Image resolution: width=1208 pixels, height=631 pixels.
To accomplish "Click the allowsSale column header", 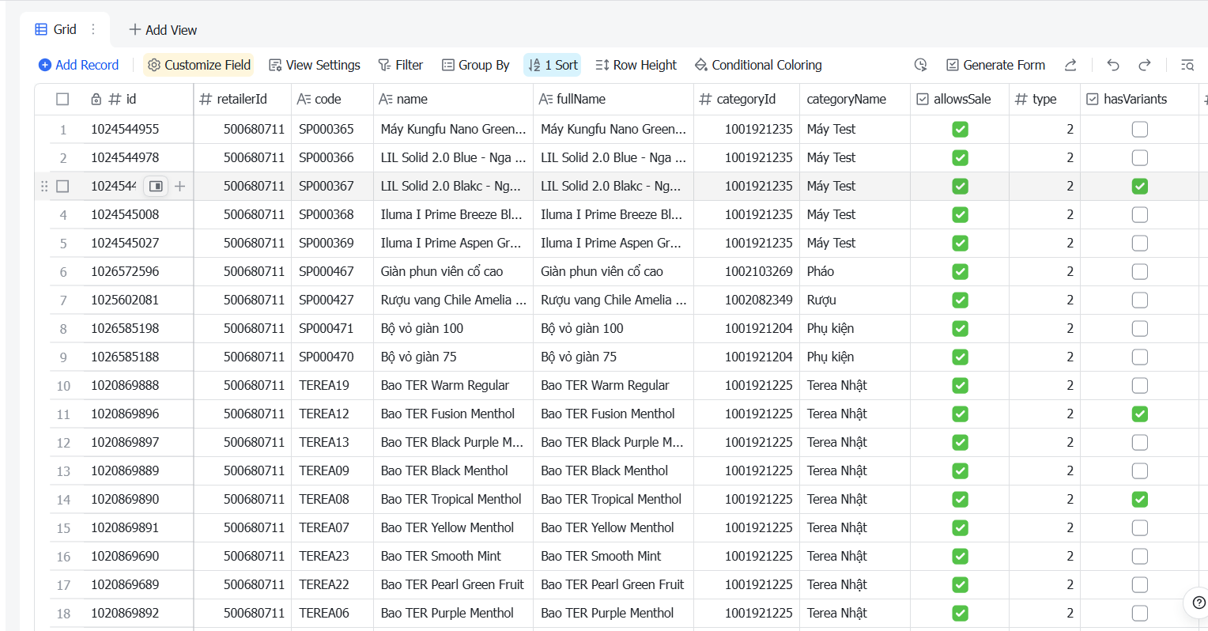I will click(960, 99).
